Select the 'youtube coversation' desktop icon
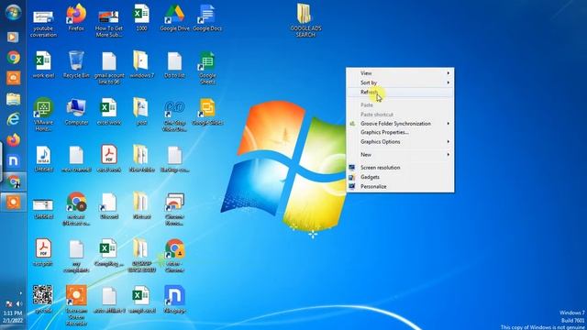Image resolution: width=587 pixels, height=330 pixels. tap(43, 23)
